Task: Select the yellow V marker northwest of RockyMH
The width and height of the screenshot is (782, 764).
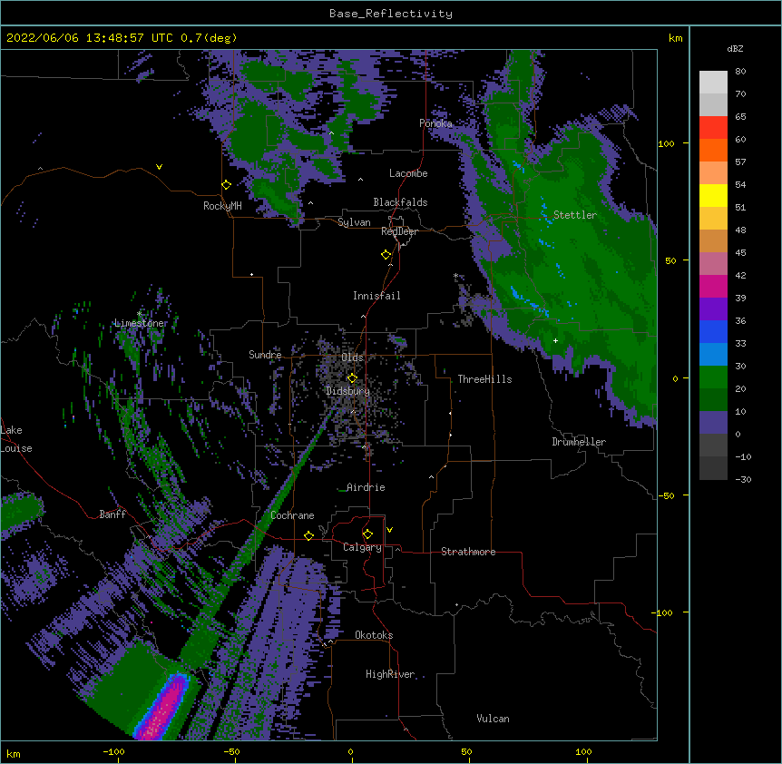Action: 159,167
